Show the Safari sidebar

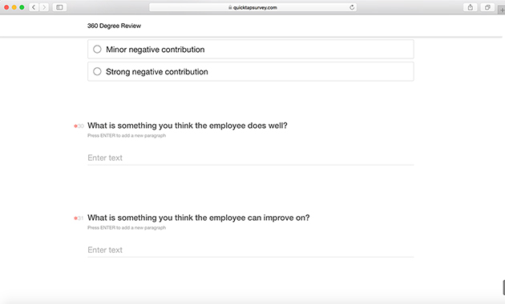click(x=59, y=7)
